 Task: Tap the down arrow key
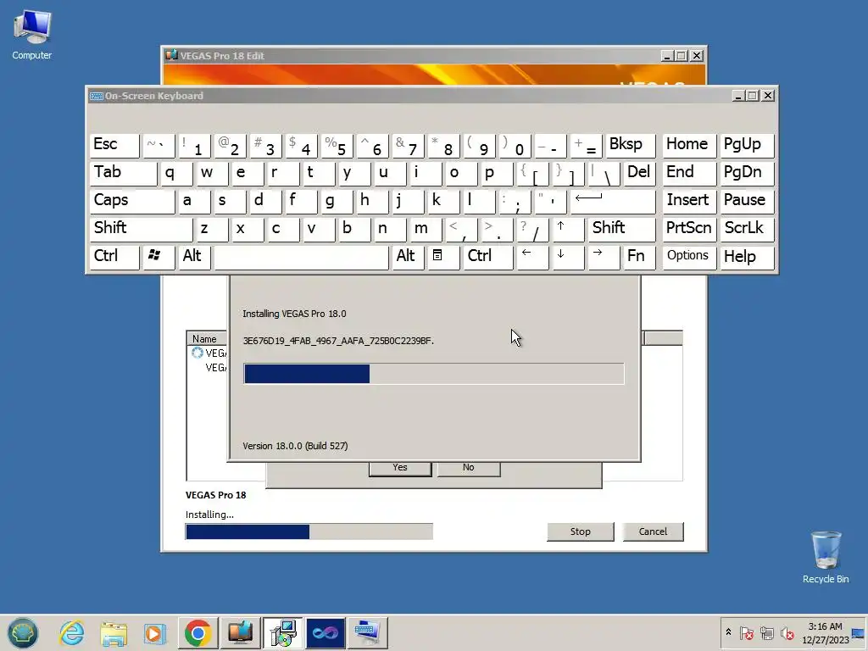click(568, 256)
